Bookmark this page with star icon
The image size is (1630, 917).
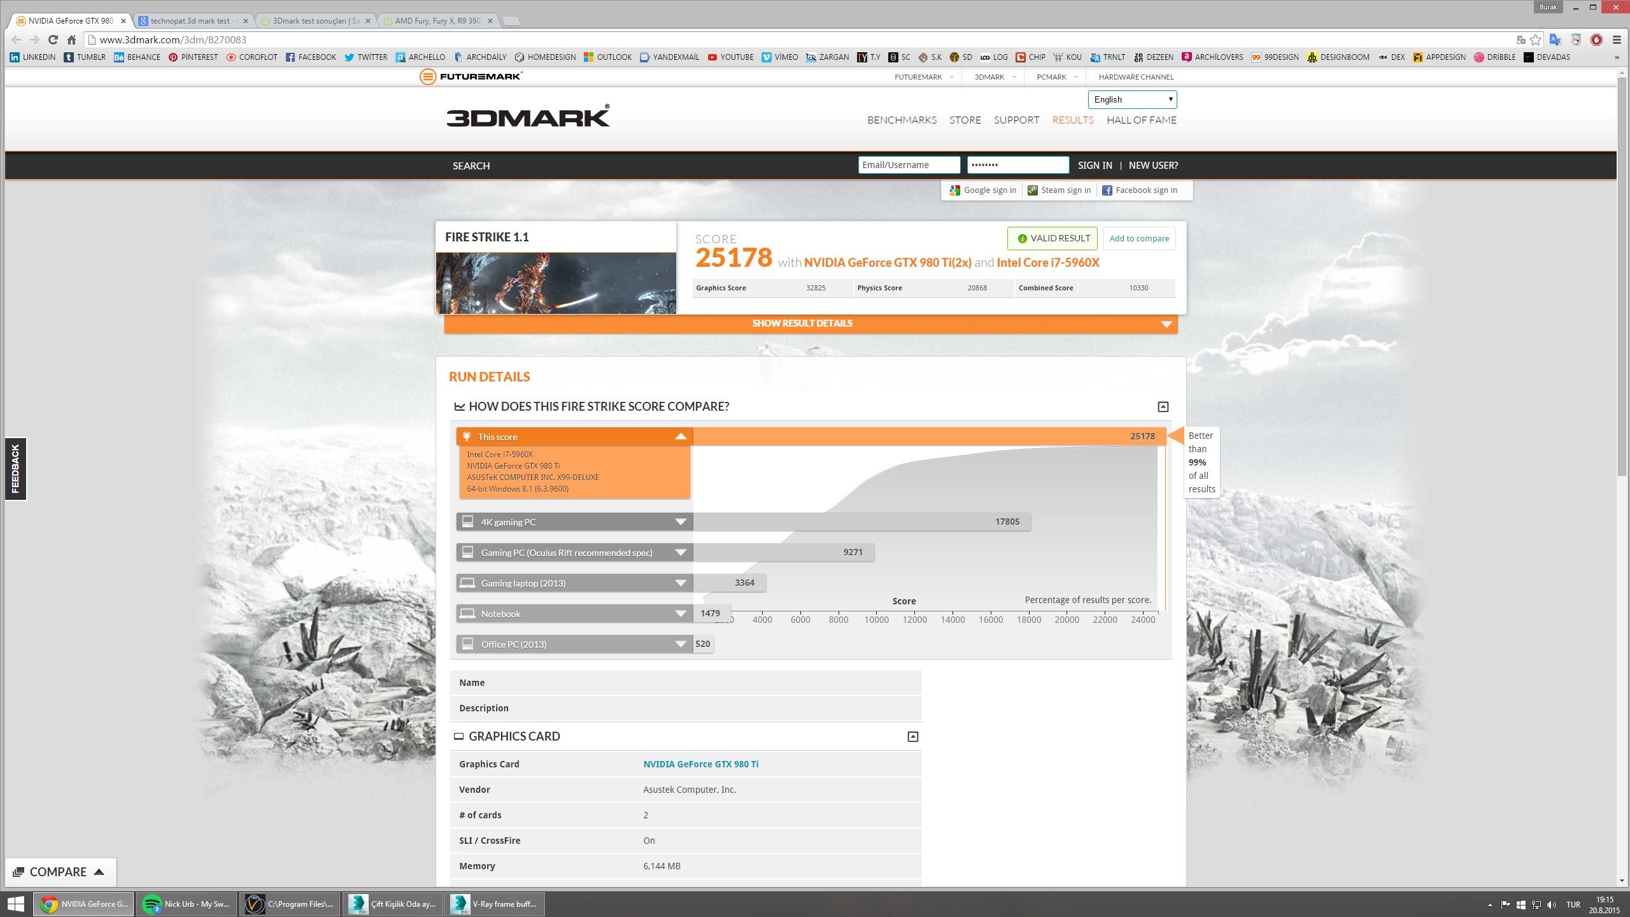[x=1536, y=39]
